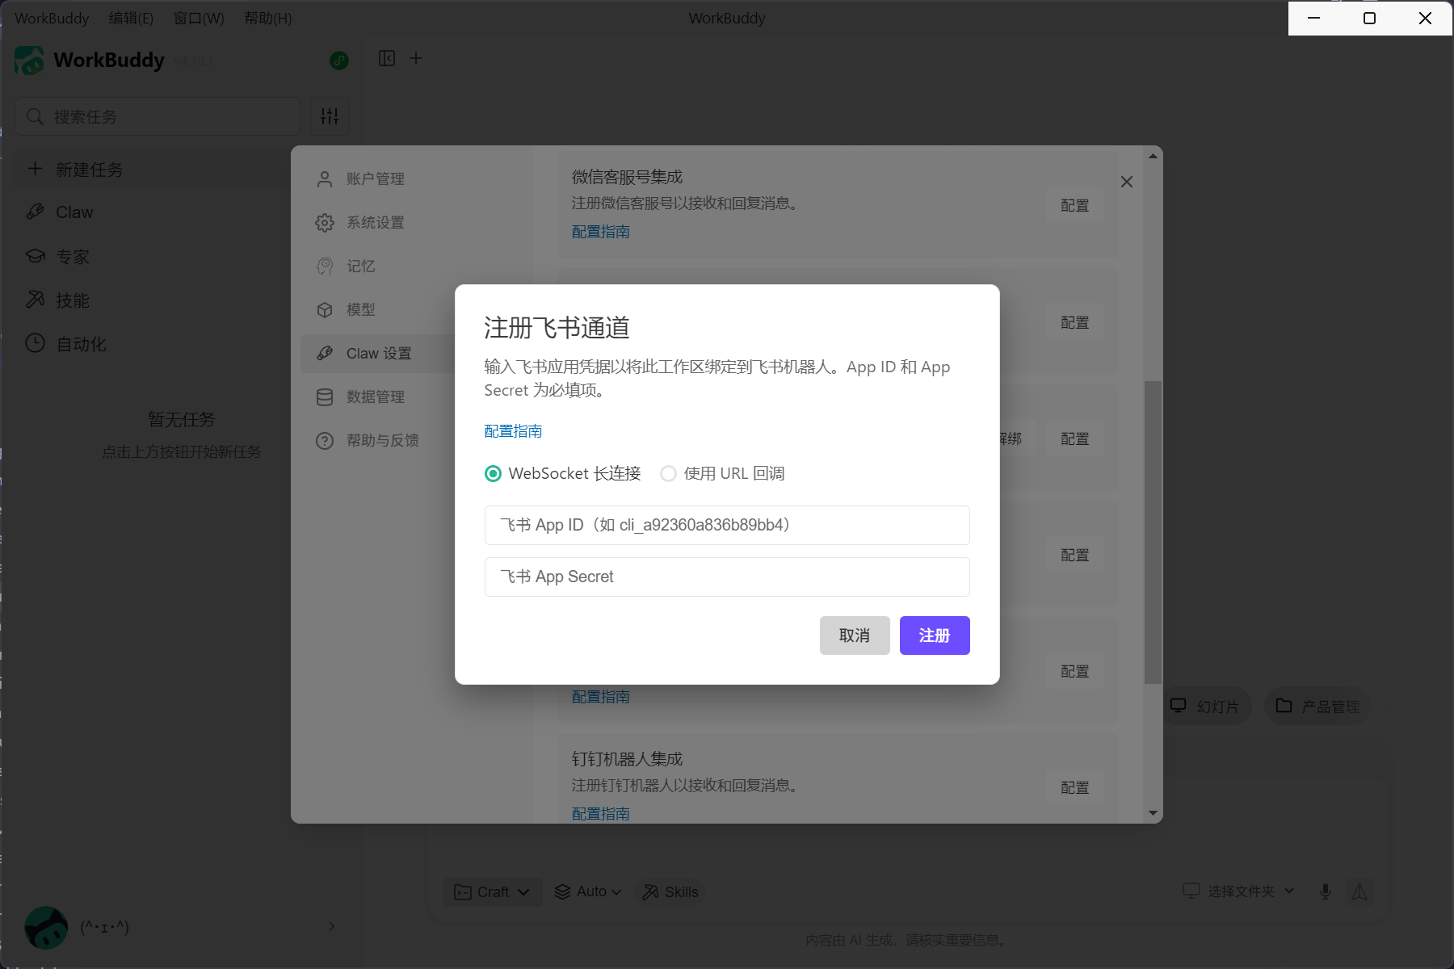
Task: Click the microphone voice input icon
Action: click(x=1325, y=891)
